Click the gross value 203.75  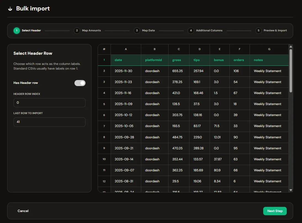tap(179, 115)
